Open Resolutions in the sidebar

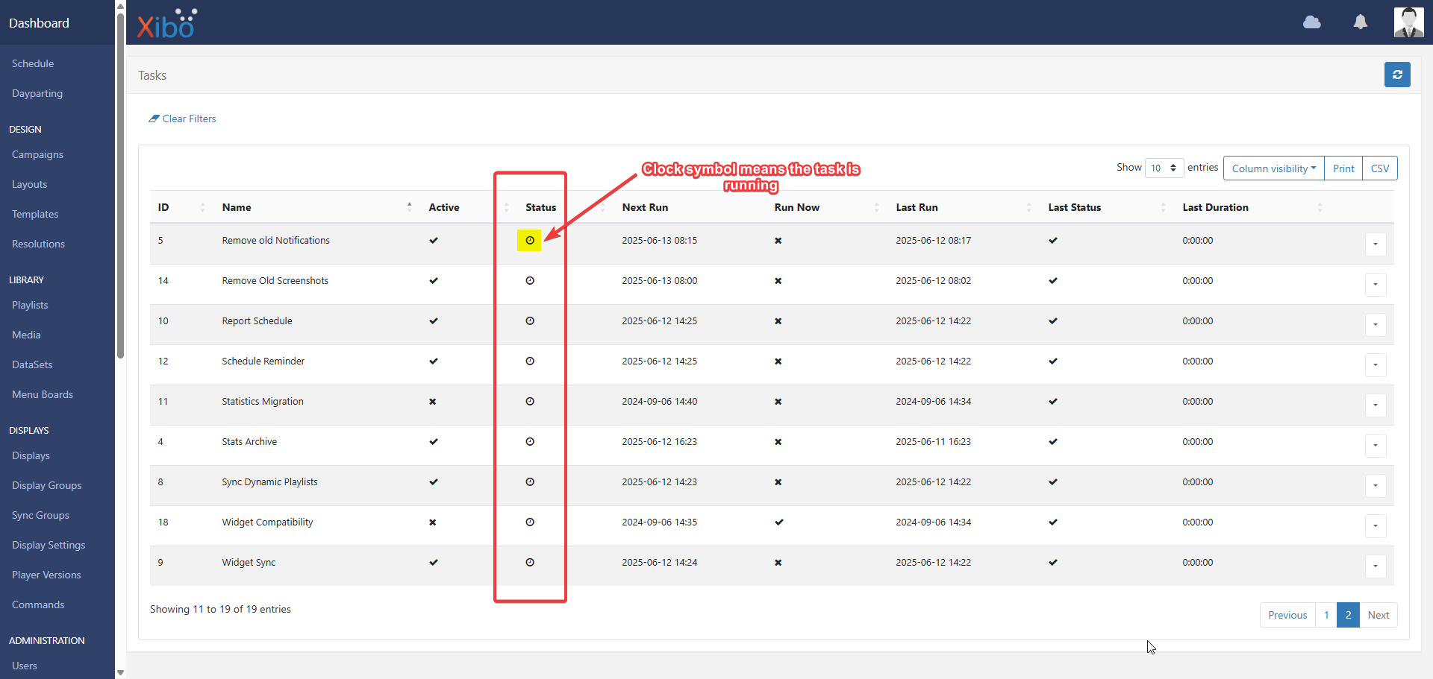pyautogui.click(x=38, y=244)
